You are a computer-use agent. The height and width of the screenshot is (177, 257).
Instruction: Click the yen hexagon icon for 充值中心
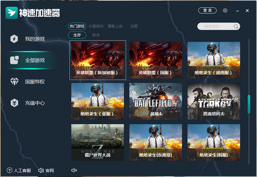click(x=14, y=103)
